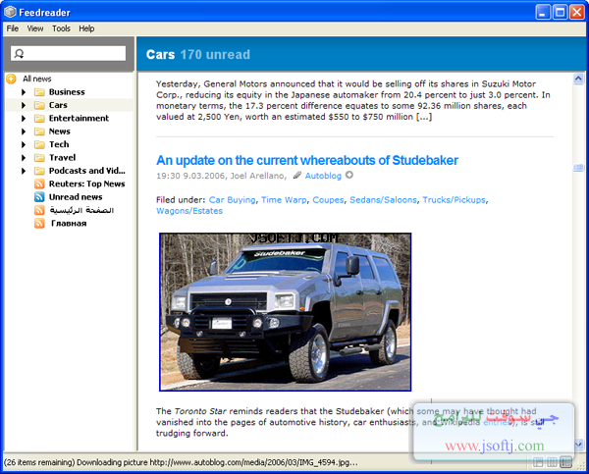Click the Entertainment folder icon
Screen dimensions: 589x474
(x=39, y=119)
